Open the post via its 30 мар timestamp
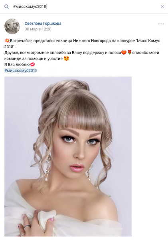This screenshot has height=240, width=168. 38,29
